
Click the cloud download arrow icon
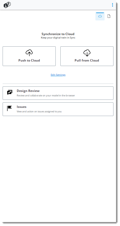point(87,53)
